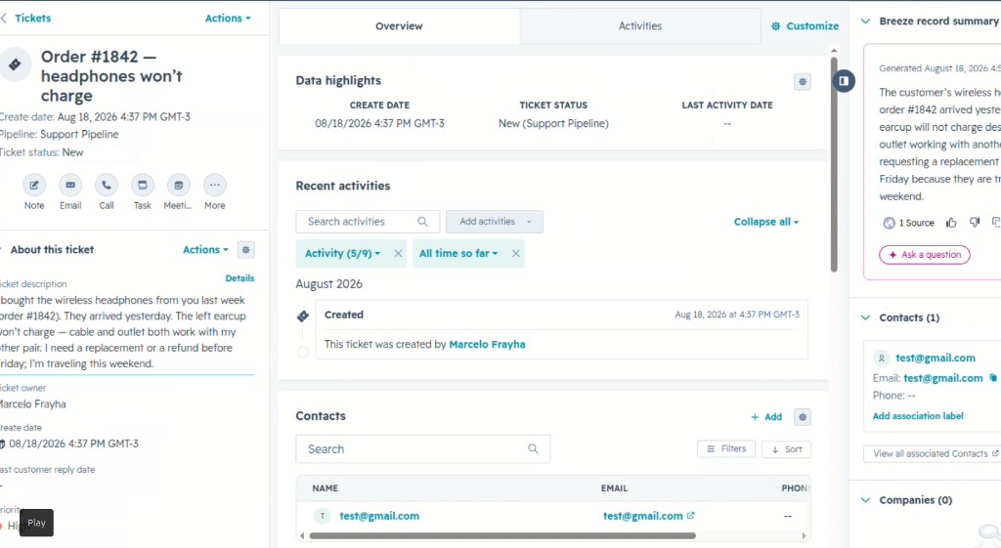Click Add association label link

click(918, 416)
